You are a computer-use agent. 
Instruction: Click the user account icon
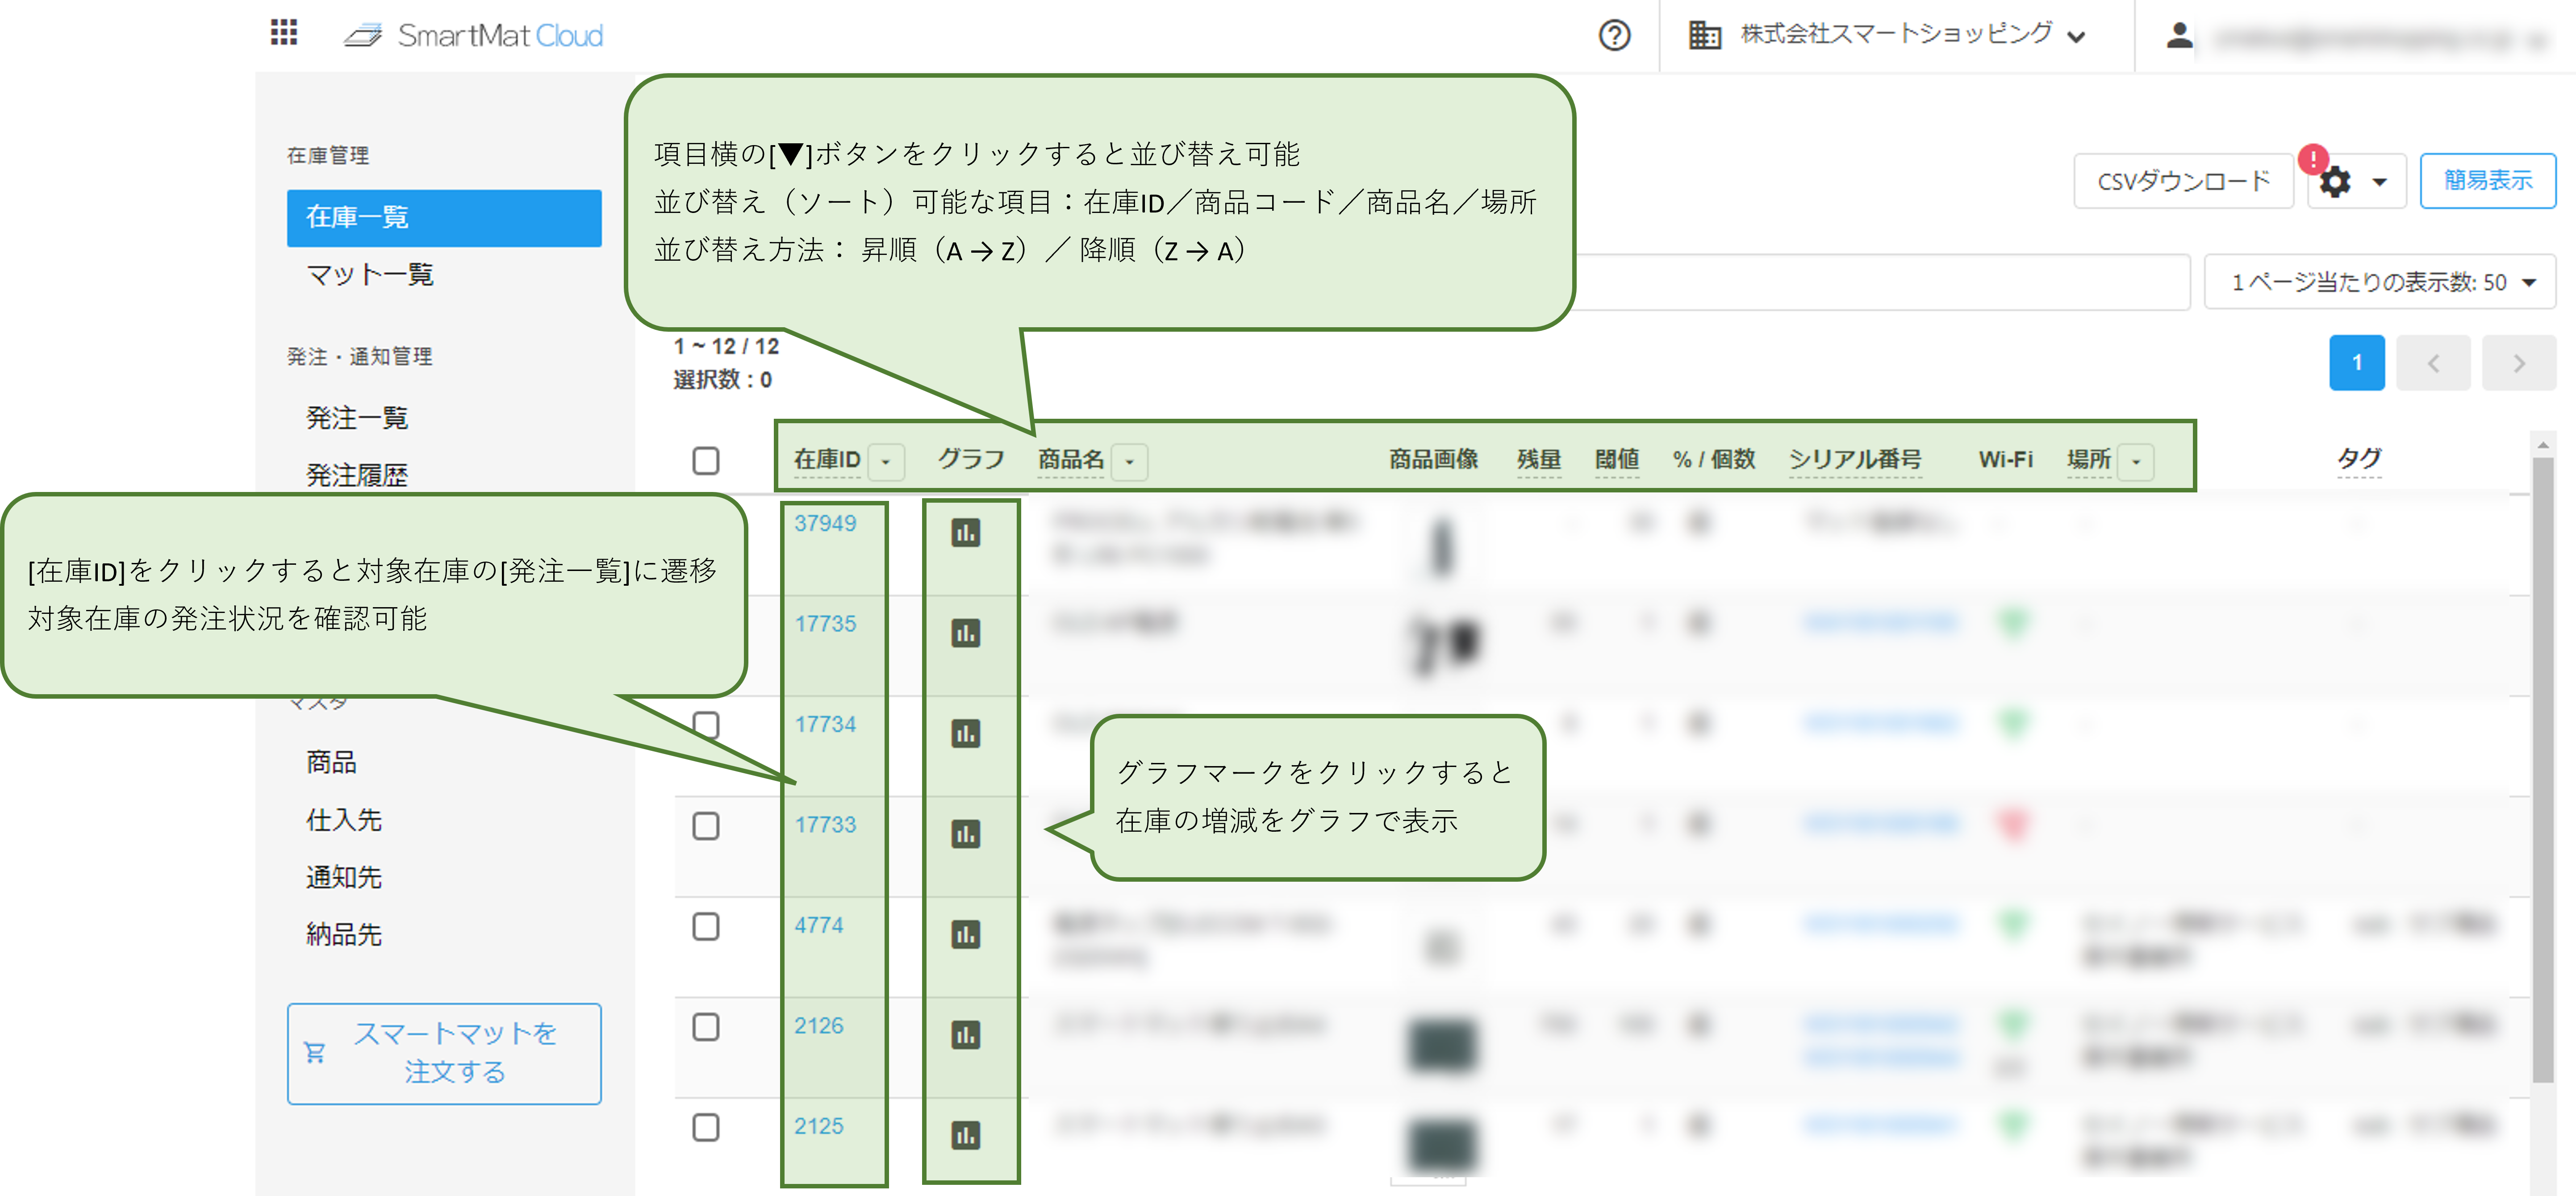point(2179,36)
